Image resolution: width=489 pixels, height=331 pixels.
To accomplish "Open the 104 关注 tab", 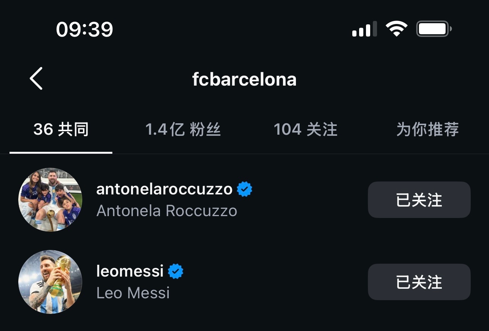I will tap(305, 130).
